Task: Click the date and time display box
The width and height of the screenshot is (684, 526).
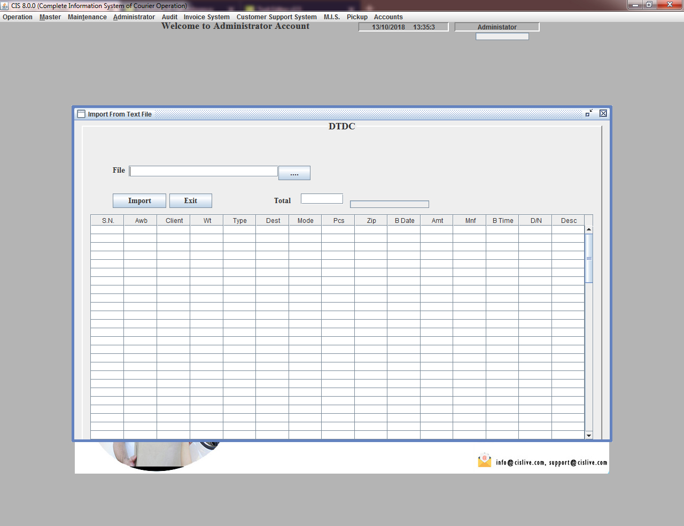Action: click(403, 27)
